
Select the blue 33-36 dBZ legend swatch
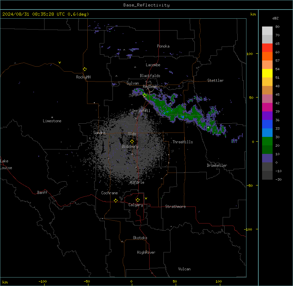tap(267, 124)
